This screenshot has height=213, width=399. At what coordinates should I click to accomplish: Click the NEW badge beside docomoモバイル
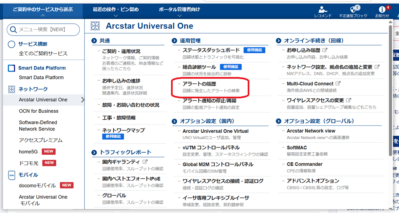(66, 185)
